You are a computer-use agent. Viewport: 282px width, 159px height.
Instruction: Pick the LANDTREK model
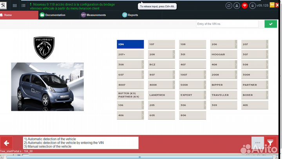pos(161,95)
